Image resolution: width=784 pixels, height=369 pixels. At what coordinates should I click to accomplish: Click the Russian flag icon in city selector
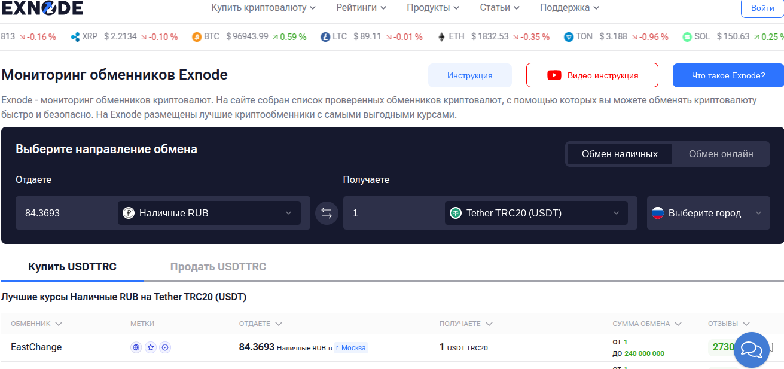click(658, 213)
